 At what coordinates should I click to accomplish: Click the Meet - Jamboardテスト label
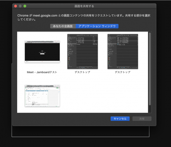(x=42, y=72)
